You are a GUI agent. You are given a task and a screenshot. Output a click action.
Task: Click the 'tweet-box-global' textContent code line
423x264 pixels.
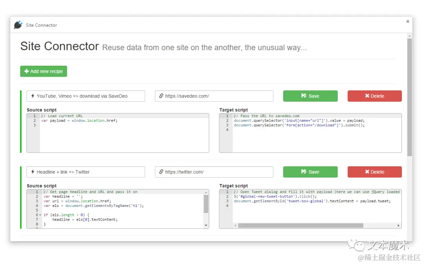[312, 201]
